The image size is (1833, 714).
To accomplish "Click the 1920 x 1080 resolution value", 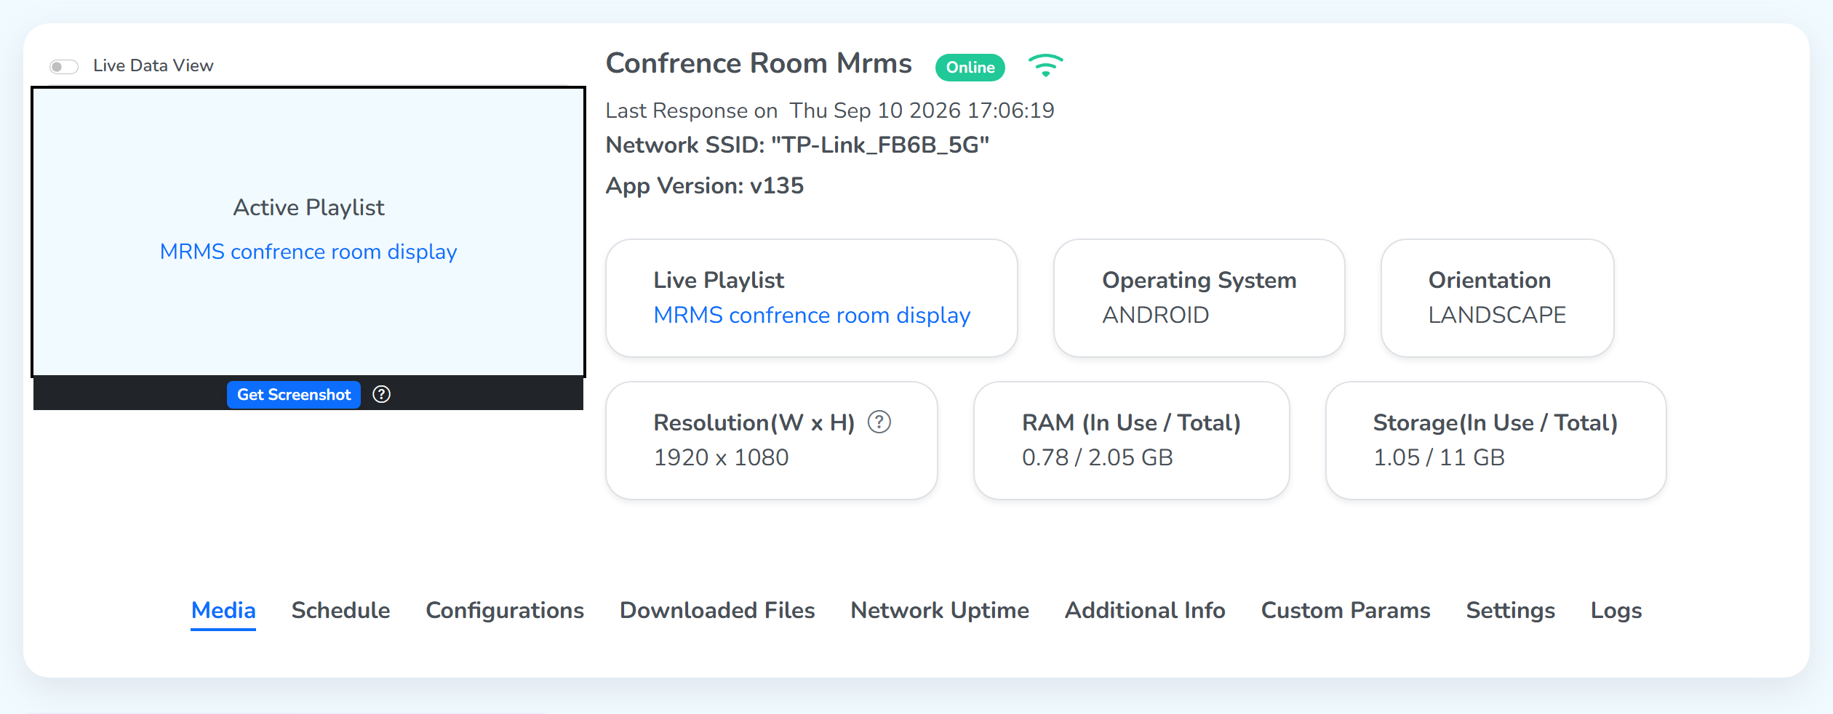I will click(721, 457).
